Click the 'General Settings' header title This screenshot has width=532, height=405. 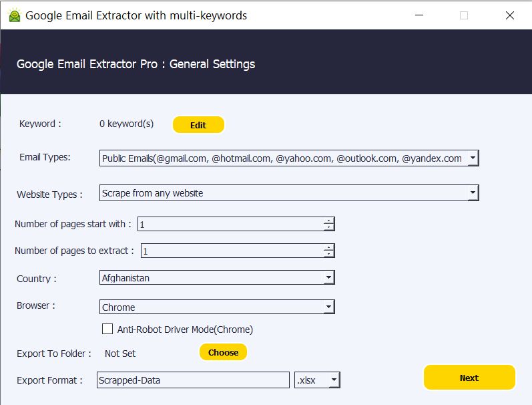tap(212, 64)
